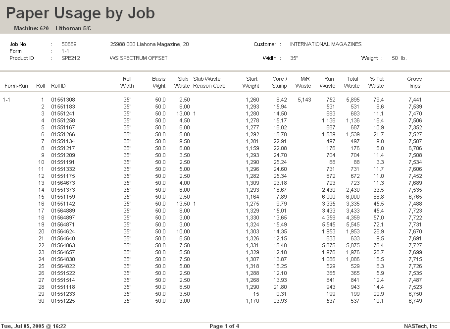Click roll ID 01551183
The height and width of the screenshot is (329, 450).
(x=63, y=107)
